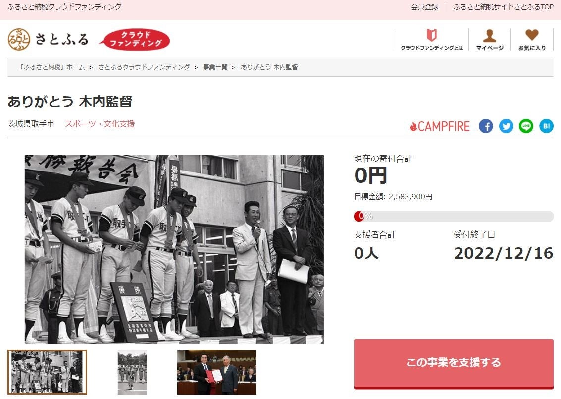The height and width of the screenshot is (399, 561).
Task: Open さとふるクラウドファンディング breadcrumb link
Action: tap(144, 67)
